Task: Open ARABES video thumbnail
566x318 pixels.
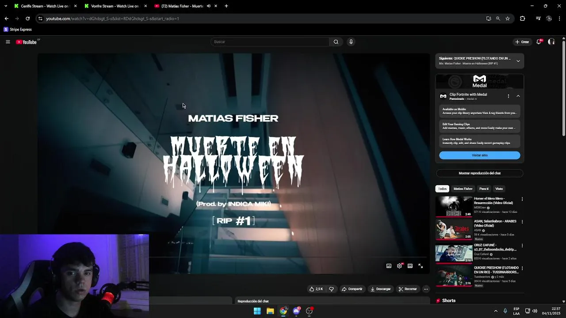Action: point(454,230)
